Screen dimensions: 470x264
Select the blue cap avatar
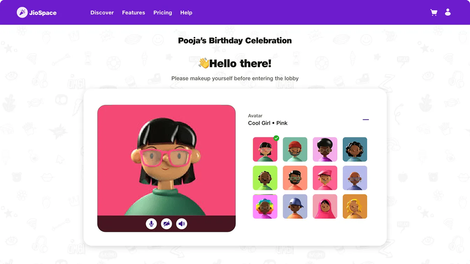coord(295,206)
